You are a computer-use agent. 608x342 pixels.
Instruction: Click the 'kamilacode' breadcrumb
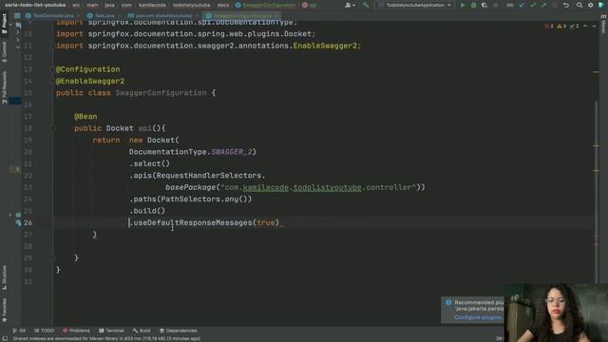click(152, 5)
